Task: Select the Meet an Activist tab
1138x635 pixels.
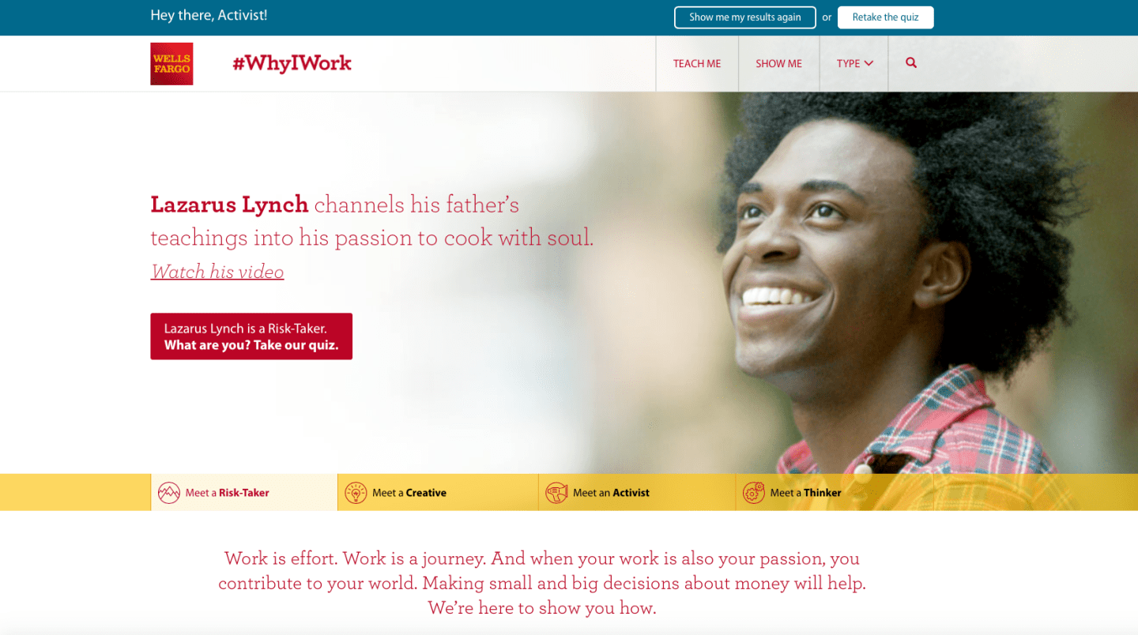Action: point(637,493)
